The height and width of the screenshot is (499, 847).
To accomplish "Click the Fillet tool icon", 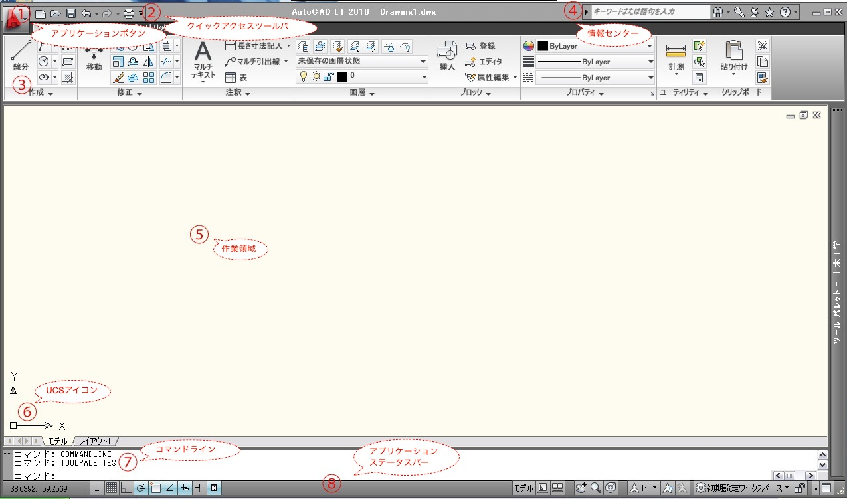I will point(166,78).
